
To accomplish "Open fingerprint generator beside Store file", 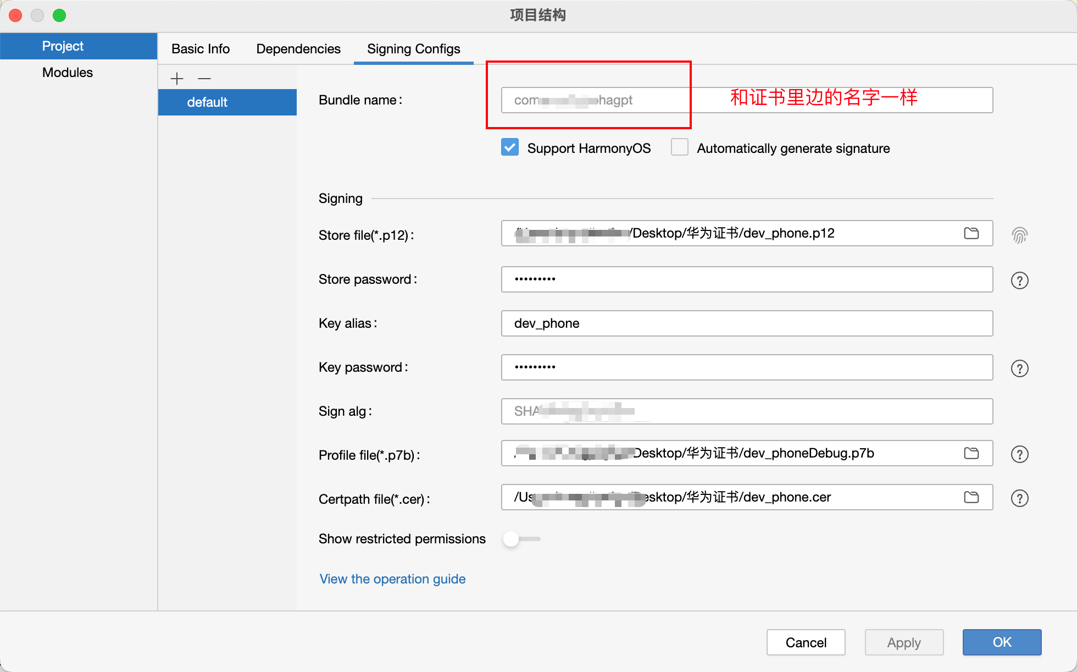I will [x=1019, y=235].
